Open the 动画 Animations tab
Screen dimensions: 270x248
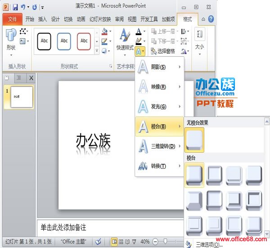81,19
